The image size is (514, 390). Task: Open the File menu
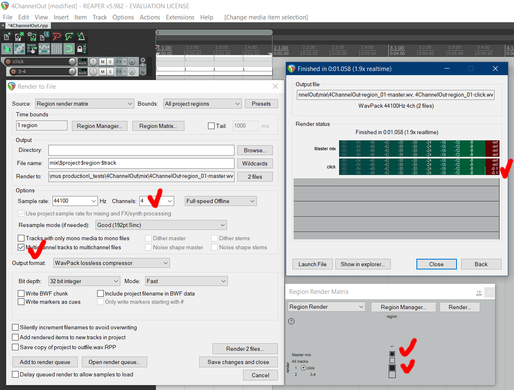[7, 17]
